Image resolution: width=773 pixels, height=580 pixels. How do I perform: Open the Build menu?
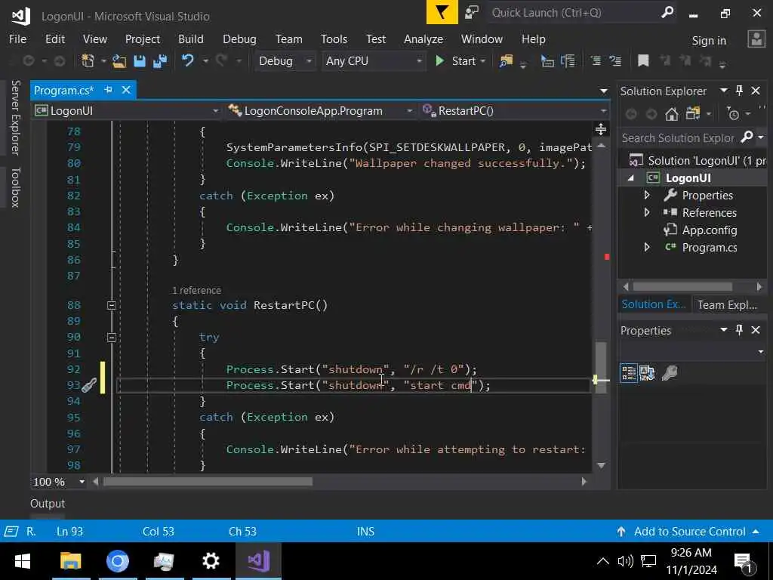tap(191, 39)
